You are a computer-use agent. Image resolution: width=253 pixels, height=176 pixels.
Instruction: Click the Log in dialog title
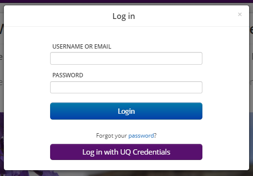click(124, 16)
